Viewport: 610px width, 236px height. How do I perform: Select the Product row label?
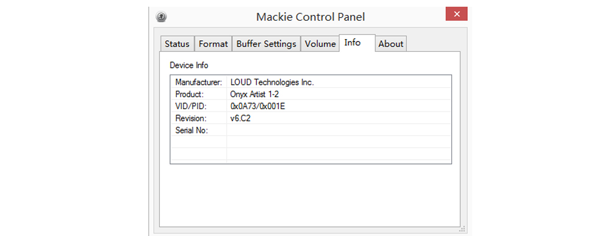(x=190, y=94)
